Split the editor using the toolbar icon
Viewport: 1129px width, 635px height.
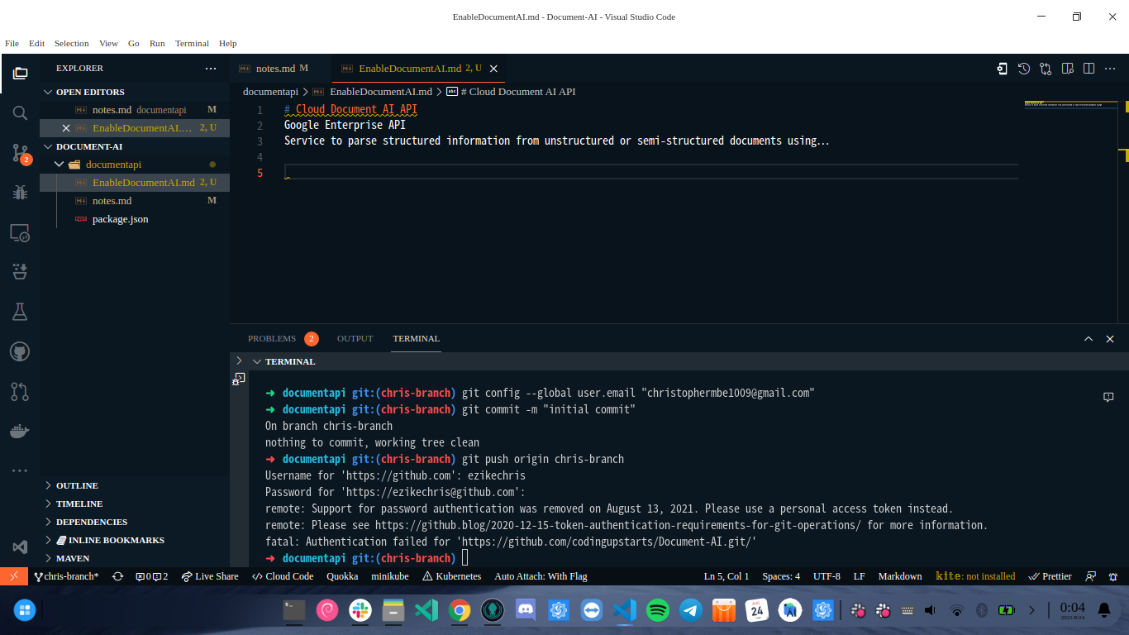(1089, 69)
